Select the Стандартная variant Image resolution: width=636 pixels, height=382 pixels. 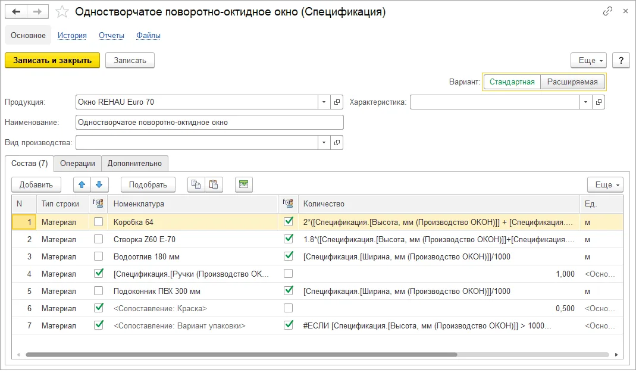tap(512, 82)
